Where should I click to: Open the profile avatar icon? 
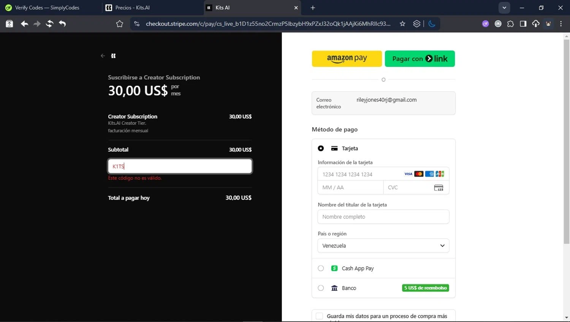548,24
